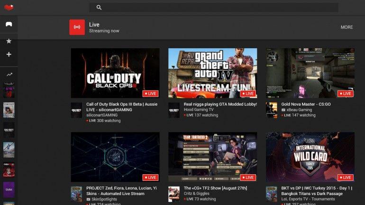Open the star favorites sidebar icon
The width and height of the screenshot is (365, 205).
pos(9,41)
